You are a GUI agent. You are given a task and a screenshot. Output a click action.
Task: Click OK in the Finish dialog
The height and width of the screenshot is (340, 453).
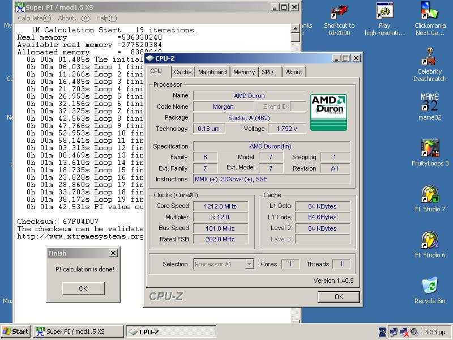click(83, 288)
